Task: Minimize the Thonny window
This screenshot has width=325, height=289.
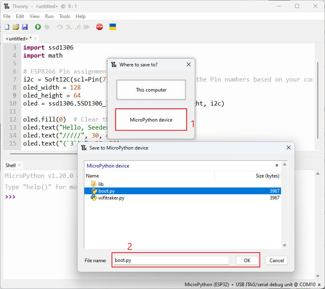Action: (x=279, y=6)
